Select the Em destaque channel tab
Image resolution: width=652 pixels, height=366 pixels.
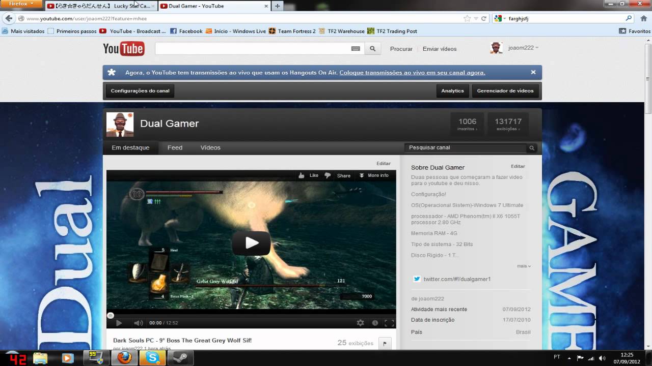click(x=130, y=148)
